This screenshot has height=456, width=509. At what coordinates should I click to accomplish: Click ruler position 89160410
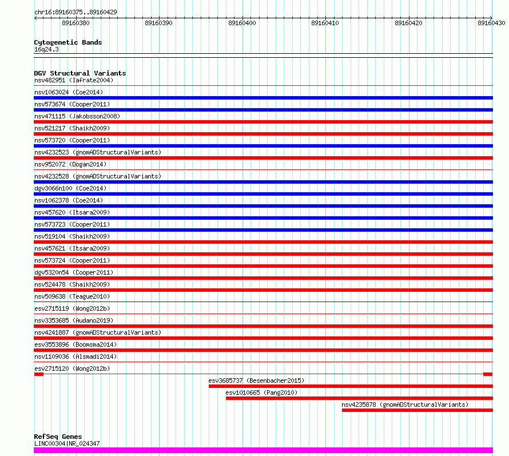[x=325, y=23]
